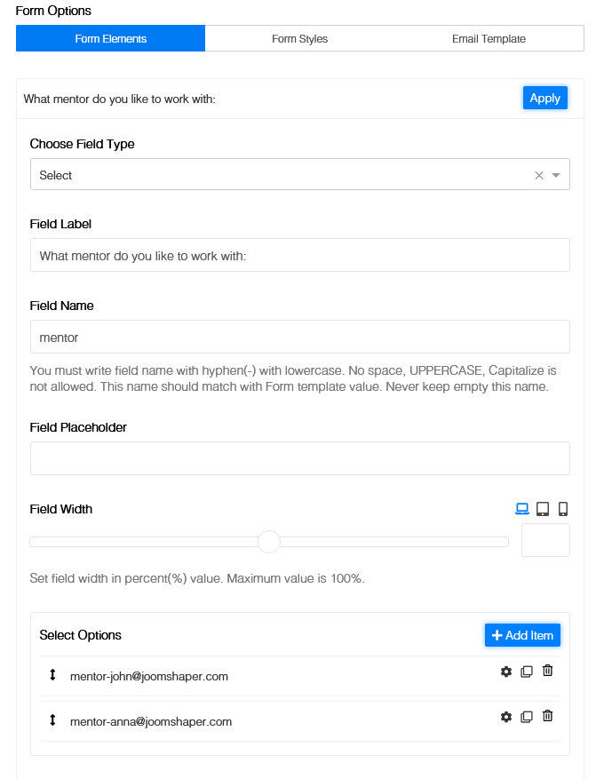Open settings gear for mentor-john option
The height and width of the screenshot is (779, 596).
click(x=506, y=672)
